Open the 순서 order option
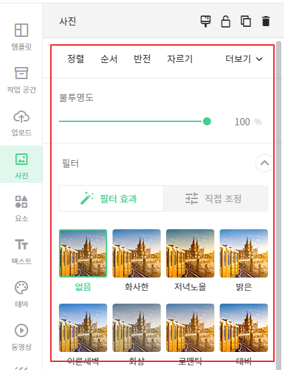 [109, 59]
